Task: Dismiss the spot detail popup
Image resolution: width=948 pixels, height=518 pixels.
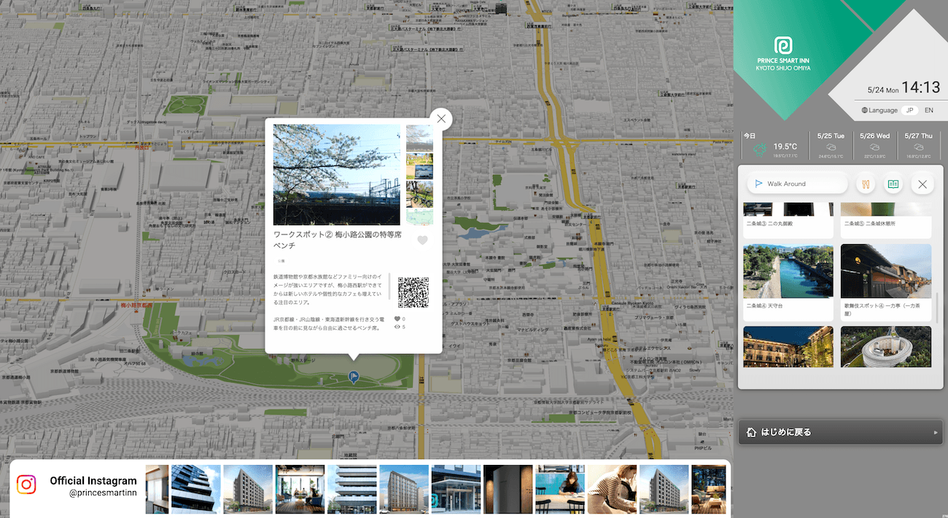Action: tap(440, 118)
